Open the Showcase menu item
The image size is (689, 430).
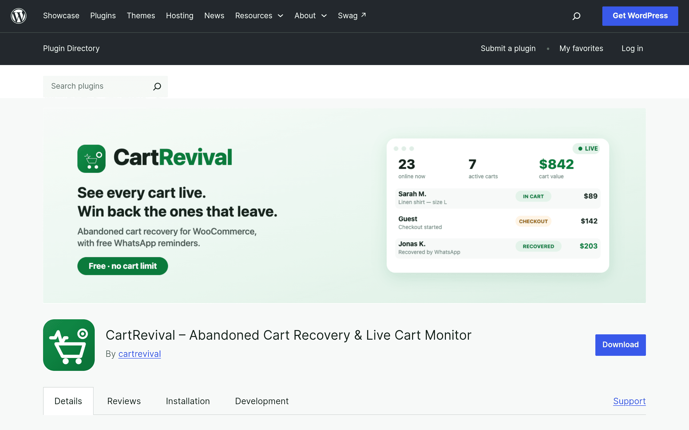click(x=61, y=16)
